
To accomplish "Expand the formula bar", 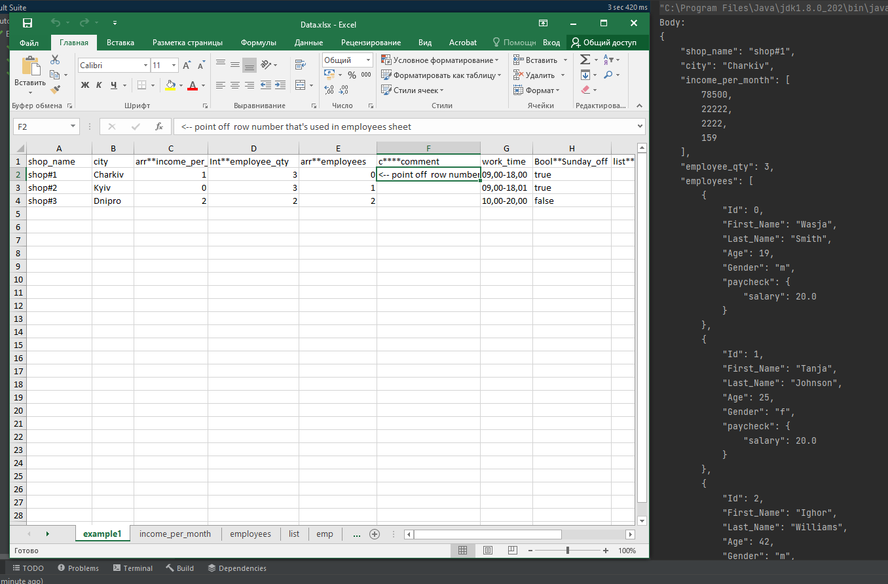I will point(640,127).
